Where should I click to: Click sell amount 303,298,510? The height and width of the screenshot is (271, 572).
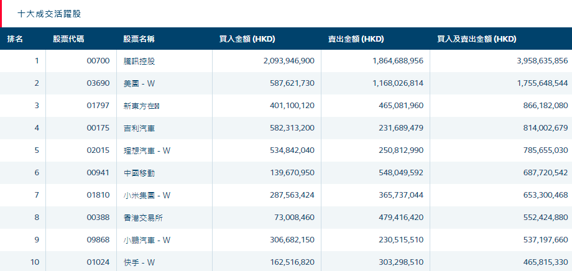400,262
